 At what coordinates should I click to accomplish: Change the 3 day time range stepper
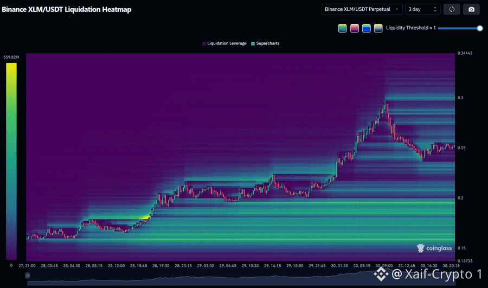click(x=422, y=9)
